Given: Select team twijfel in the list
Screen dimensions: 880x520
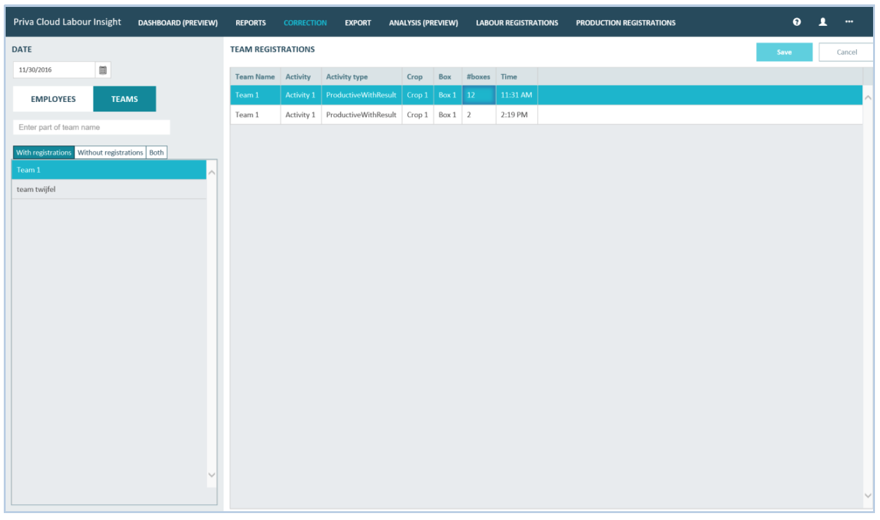Looking at the screenshot, I should pos(109,189).
